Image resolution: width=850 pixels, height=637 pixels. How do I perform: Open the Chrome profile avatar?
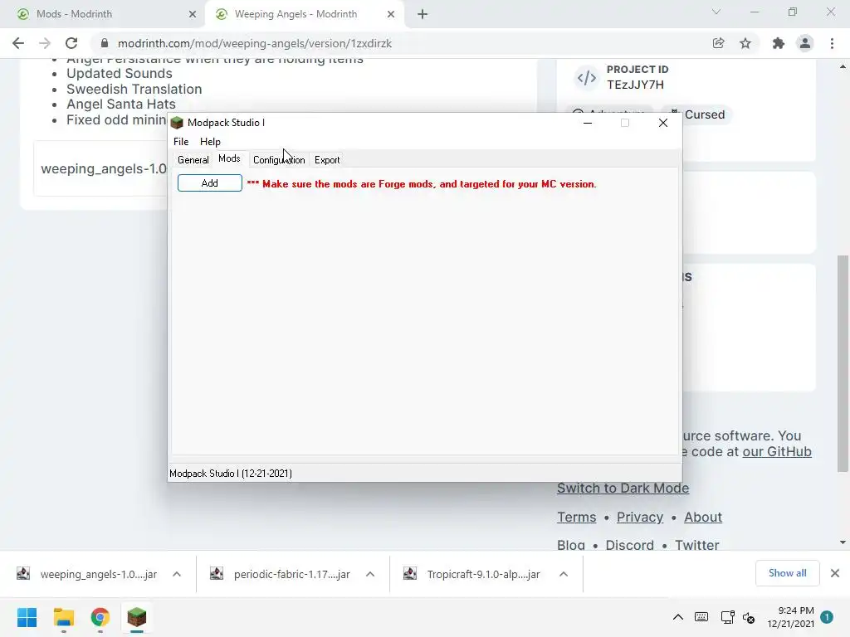pos(805,43)
